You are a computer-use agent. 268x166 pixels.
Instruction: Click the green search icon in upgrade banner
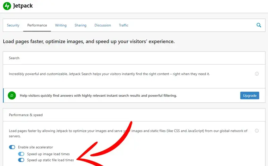pyautogui.click(x=12, y=95)
